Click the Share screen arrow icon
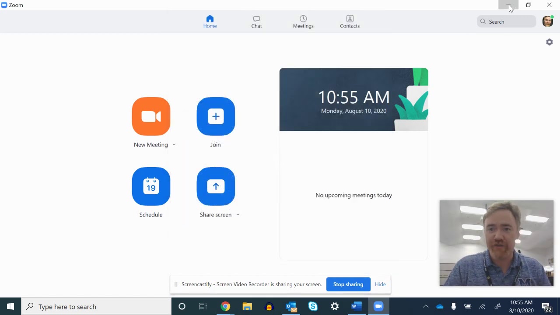This screenshot has width=560, height=315. pos(216,186)
